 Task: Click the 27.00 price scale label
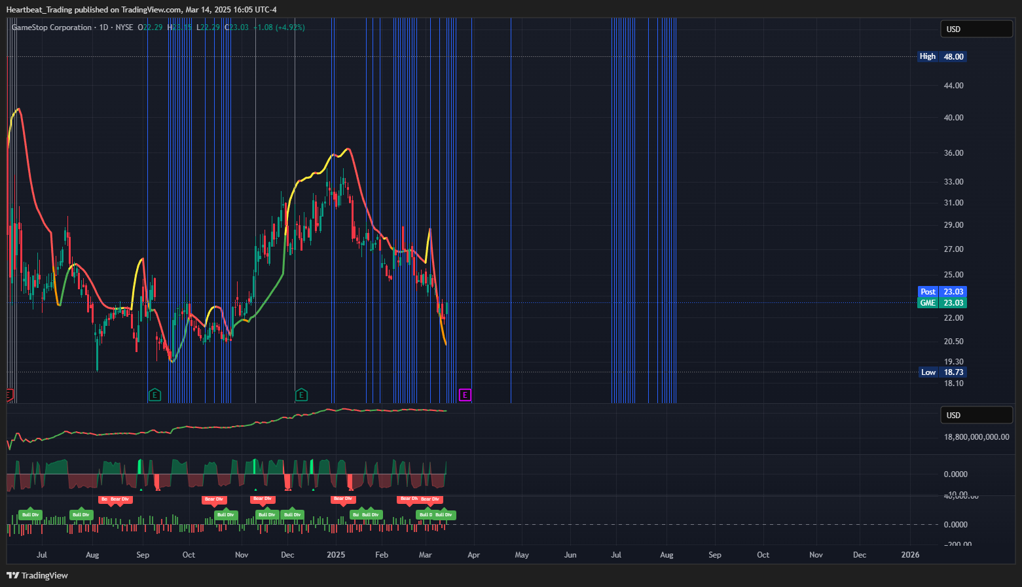tap(953, 249)
